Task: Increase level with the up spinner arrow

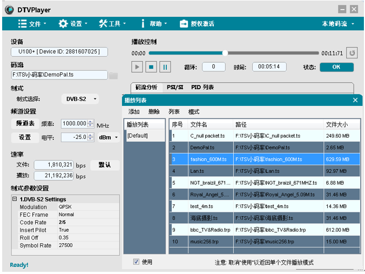Action: coord(90,135)
